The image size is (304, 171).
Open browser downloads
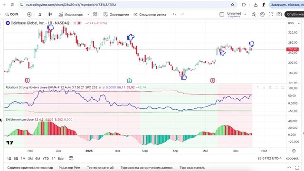pyautogui.click(x=256, y=5)
